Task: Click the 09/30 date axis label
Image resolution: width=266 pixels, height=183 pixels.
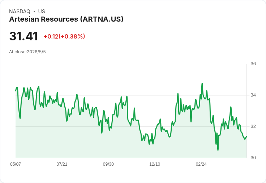Action: click(108, 164)
